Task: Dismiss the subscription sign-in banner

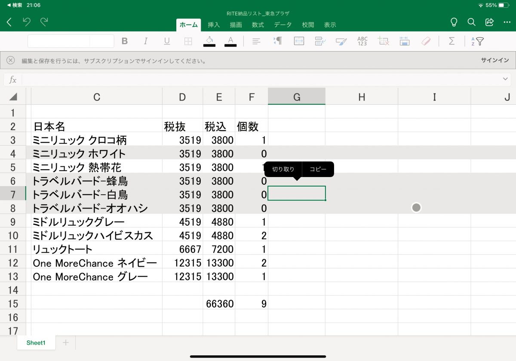Action: (11, 60)
